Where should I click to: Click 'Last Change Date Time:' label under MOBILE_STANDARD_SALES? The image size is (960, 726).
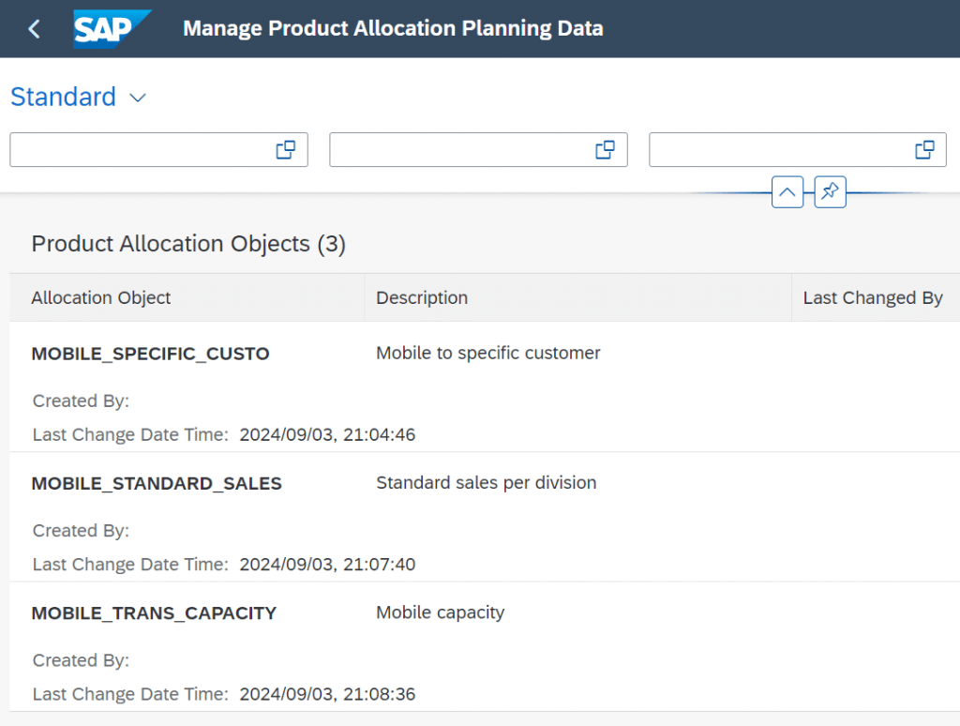pyautogui.click(x=130, y=565)
